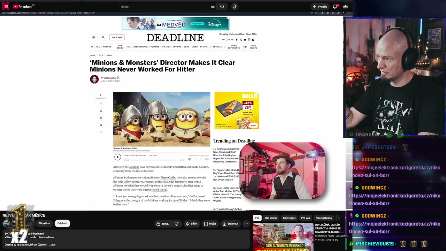Open the World War II article link

pyautogui.click(x=159, y=190)
